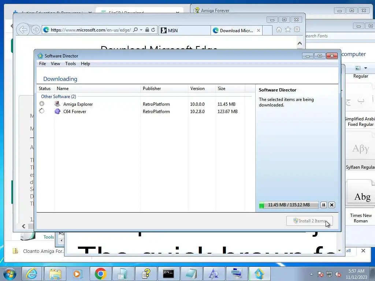Click the Amiga Forever window help icon
Viewport: 375px width, 281px height.
[x=197, y=10]
